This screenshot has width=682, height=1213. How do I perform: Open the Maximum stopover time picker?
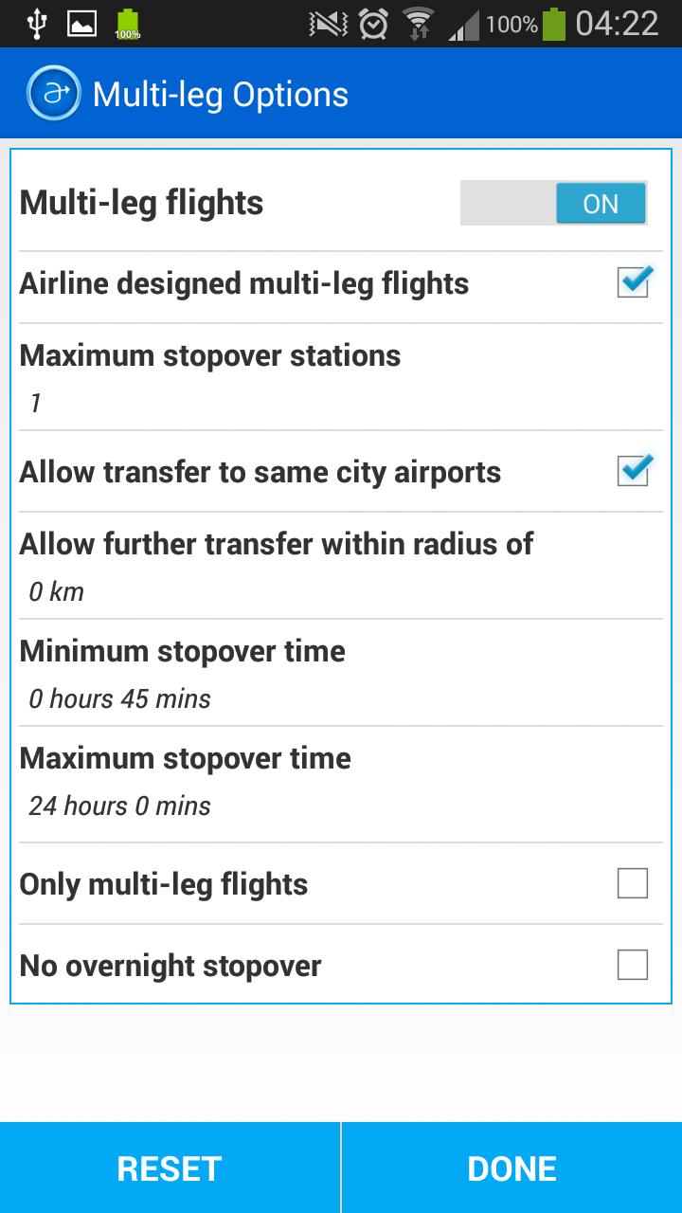click(341, 782)
